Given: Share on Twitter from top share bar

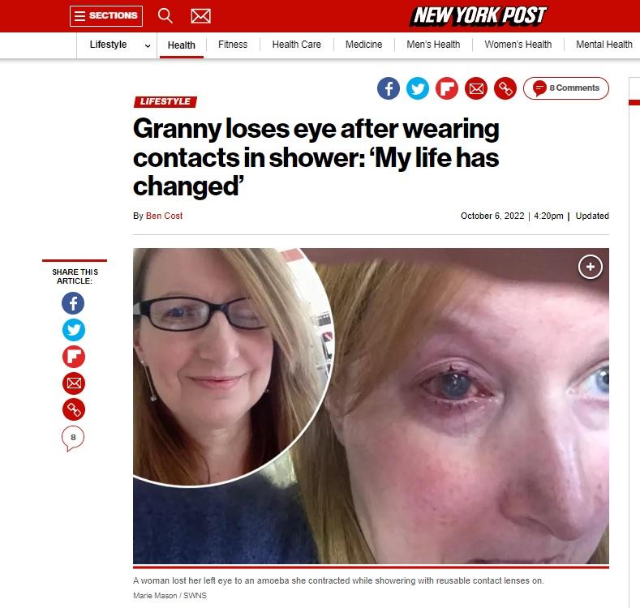Looking at the screenshot, I should point(418,88).
